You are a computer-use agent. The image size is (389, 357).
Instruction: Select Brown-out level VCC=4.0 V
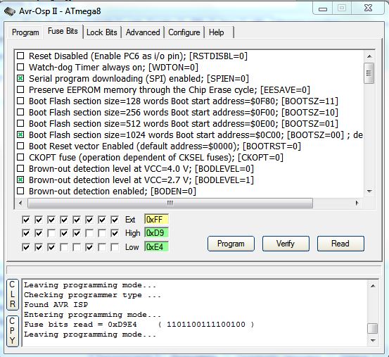(x=20, y=168)
